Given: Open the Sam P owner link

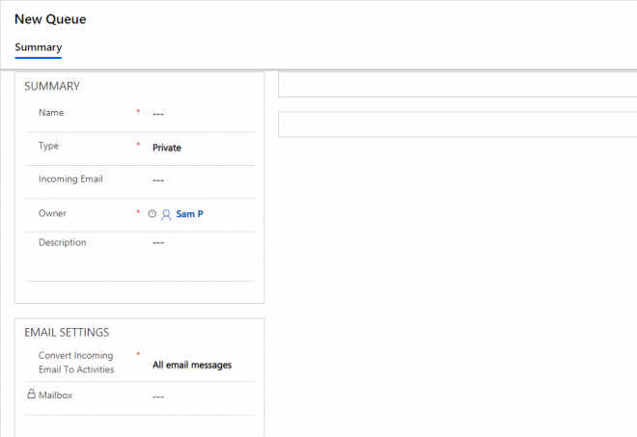Looking at the screenshot, I should click(189, 214).
